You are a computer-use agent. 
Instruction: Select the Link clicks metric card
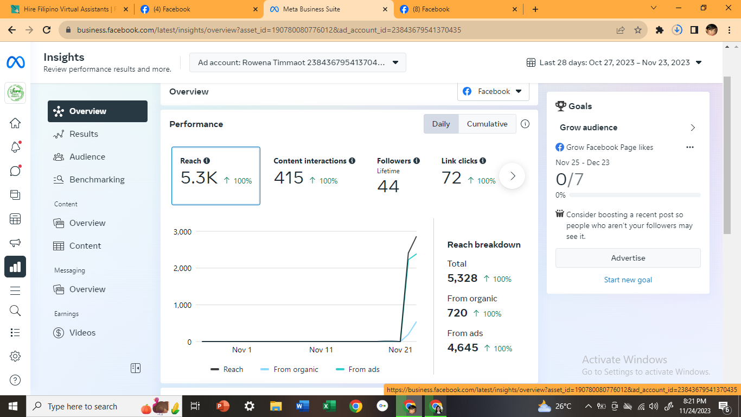point(468,176)
